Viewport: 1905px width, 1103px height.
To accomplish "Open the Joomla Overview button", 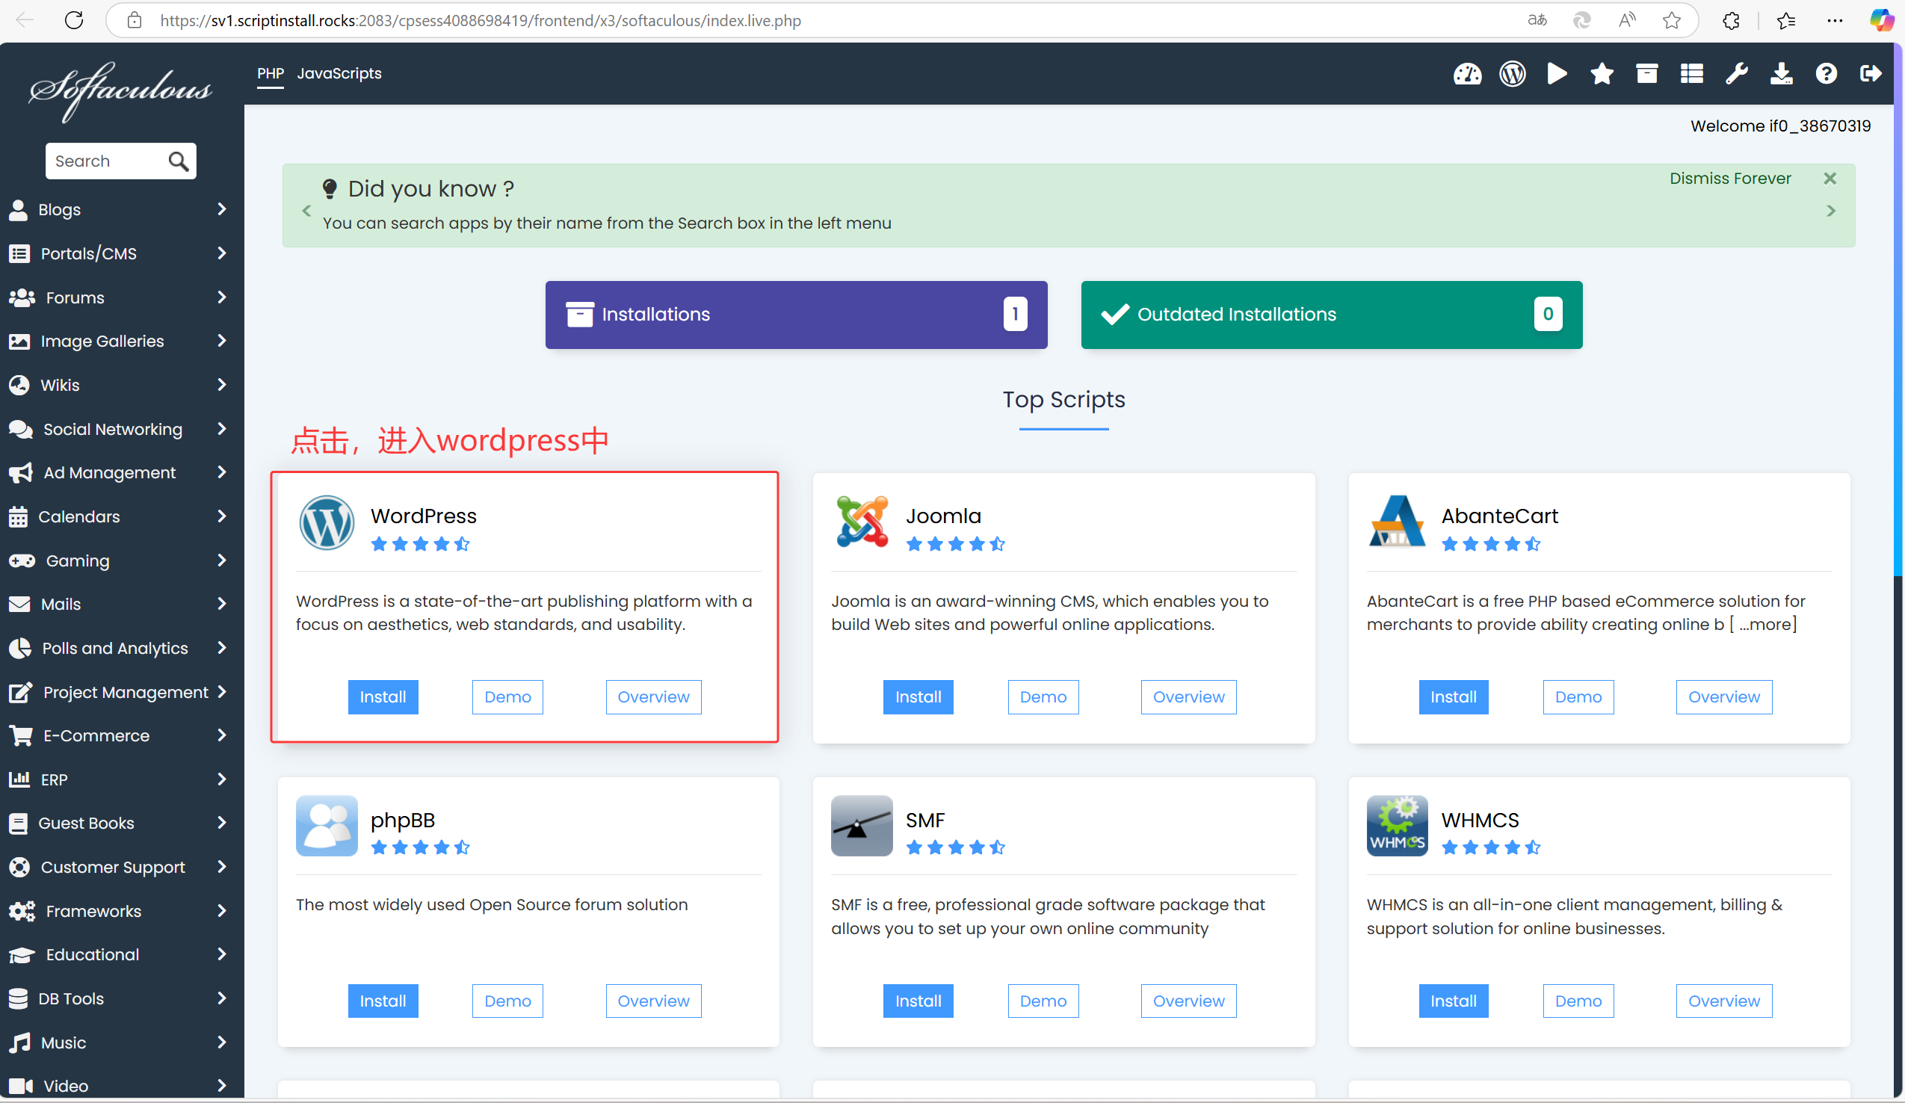I will pos(1188,697).
